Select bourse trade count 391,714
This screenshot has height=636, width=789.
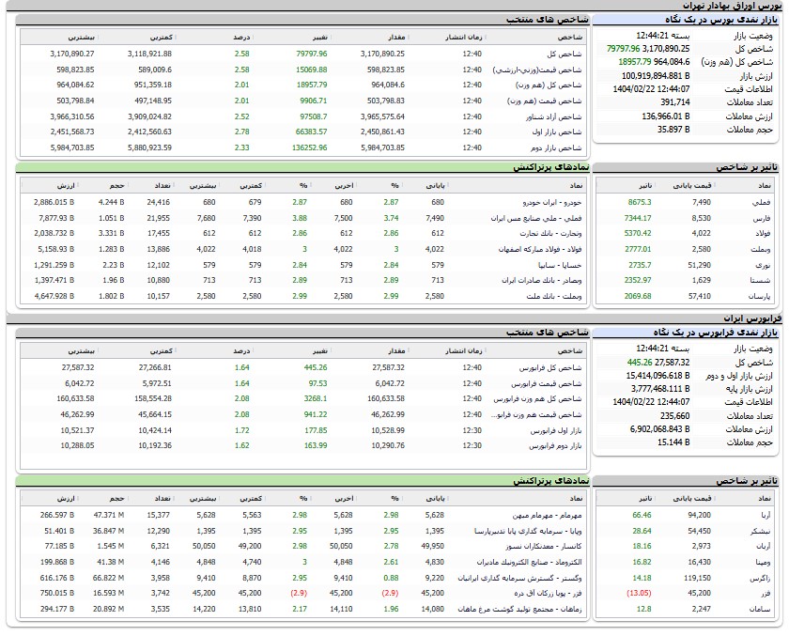(674, 102)
